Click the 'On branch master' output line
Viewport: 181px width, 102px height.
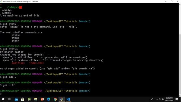click(x=12, y=52)
